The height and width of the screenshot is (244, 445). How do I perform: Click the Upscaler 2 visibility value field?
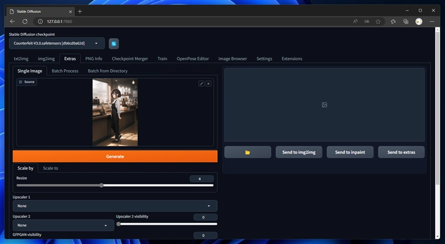tap(206, 217)
